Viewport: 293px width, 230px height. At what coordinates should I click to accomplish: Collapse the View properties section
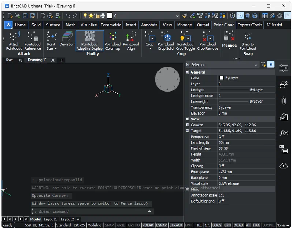coord(187,119)
